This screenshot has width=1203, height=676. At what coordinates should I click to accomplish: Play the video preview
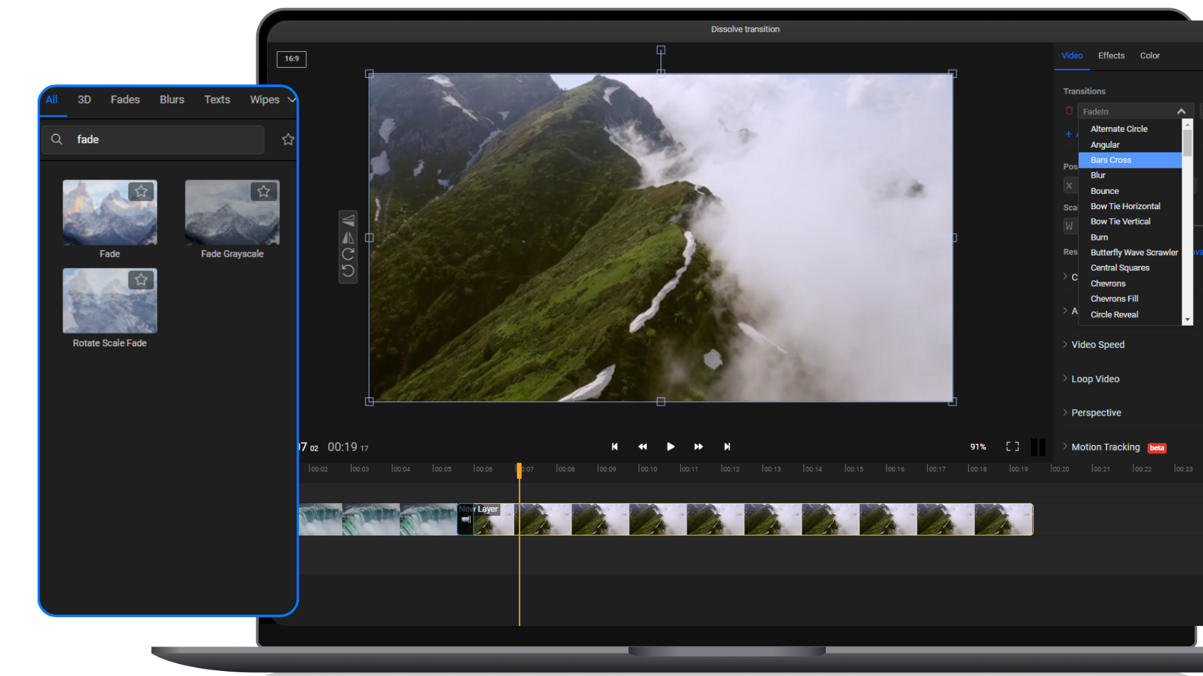click(670, 446)
